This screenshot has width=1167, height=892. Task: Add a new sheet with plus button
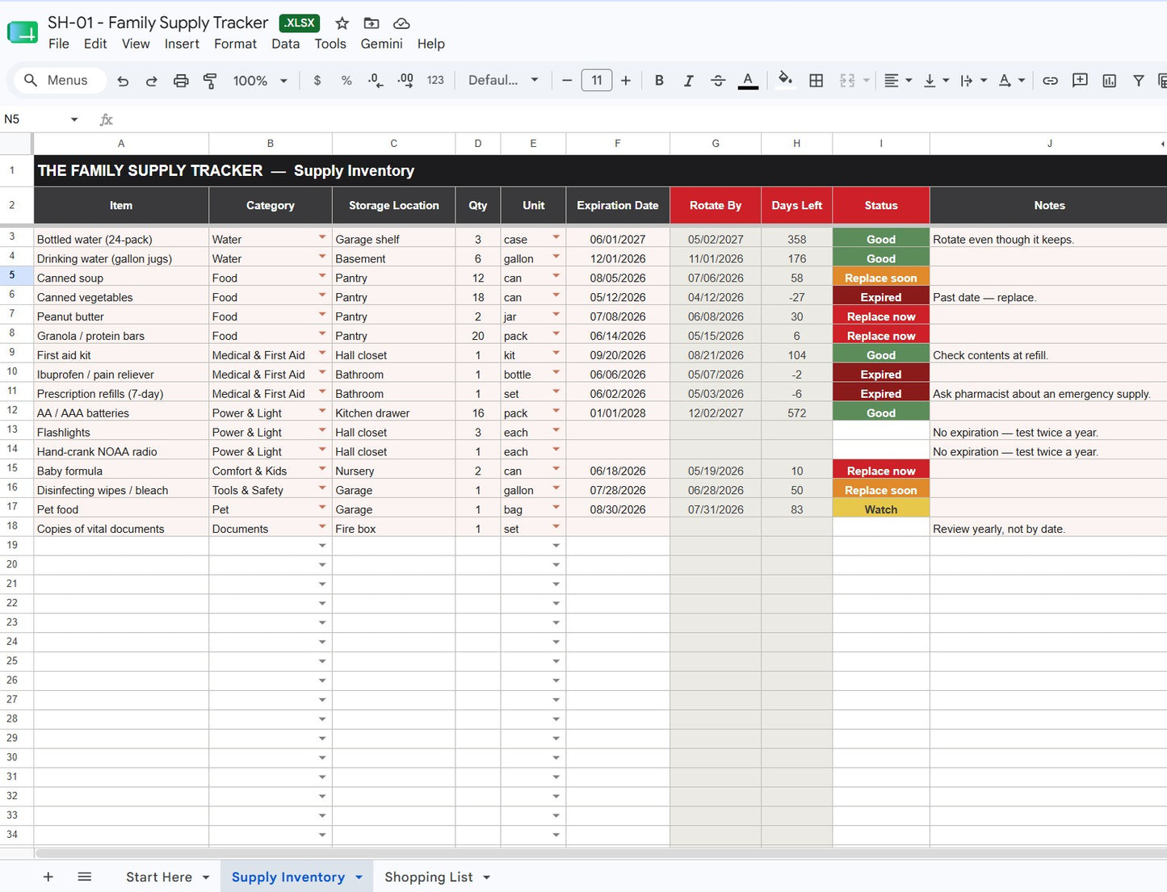pyautogui.click(x=48, y=877)
